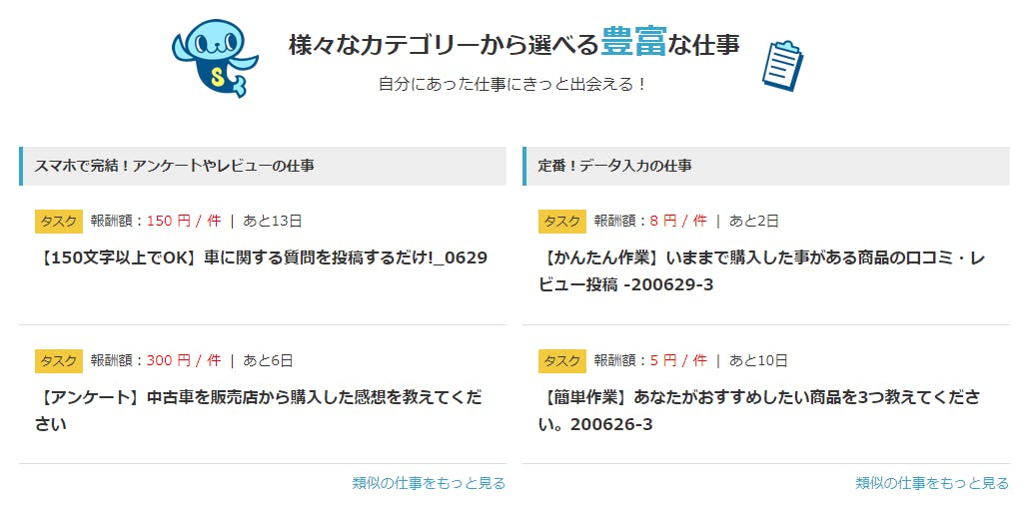Click the 150 円 / 件 reward amount

pyautogui.click(x=184, y=221)
